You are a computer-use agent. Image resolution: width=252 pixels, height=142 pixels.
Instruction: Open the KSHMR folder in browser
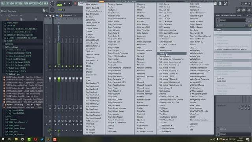coord(9,41)
